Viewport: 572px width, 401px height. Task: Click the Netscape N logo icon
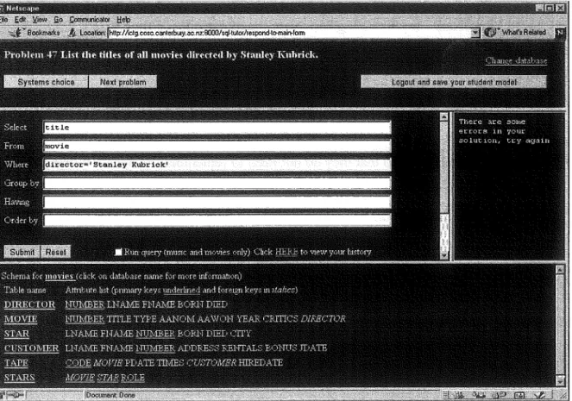(560, 33)
